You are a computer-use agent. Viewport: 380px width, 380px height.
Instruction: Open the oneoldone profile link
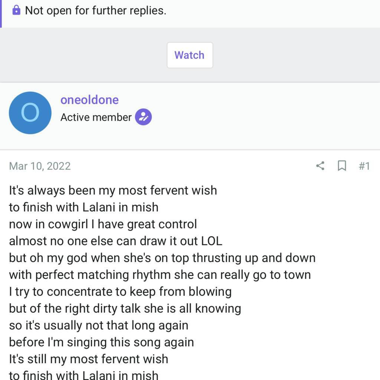point(89,100)
